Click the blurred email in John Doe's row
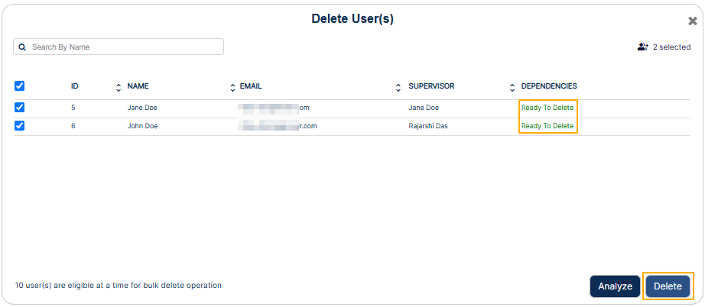 (278, 126)
